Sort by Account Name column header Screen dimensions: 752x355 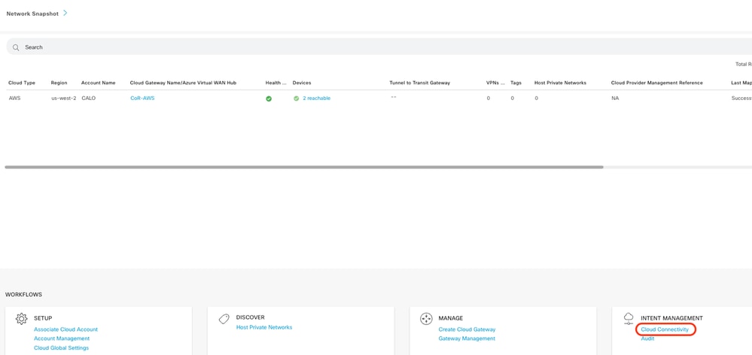(x=99, y=83)
